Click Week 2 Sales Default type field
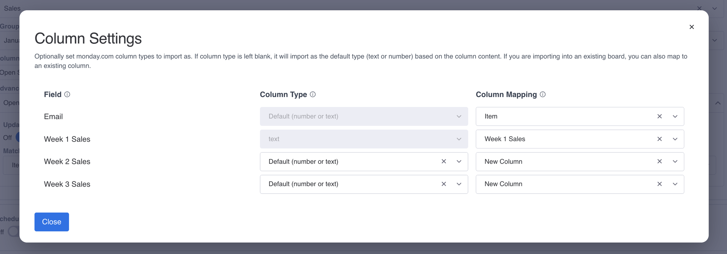The image size is (727, 254). [364, 161]
